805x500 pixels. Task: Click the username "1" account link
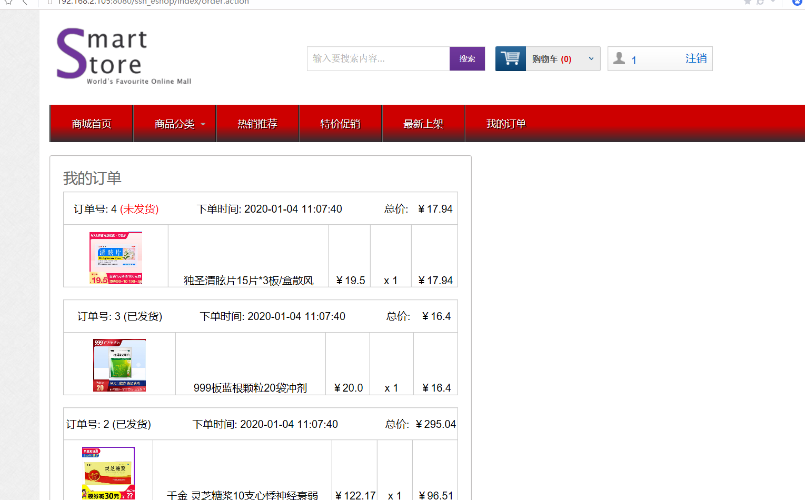634,60
